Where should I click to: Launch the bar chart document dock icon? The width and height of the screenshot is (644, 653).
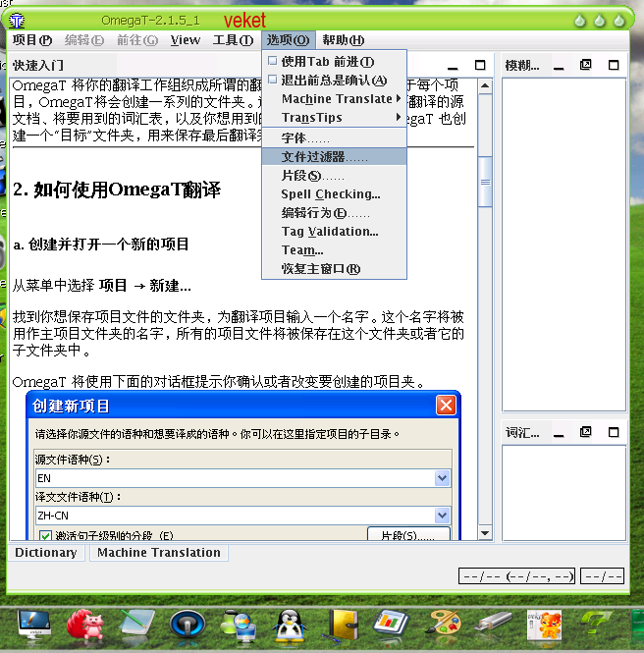click(x=391, y=624)
